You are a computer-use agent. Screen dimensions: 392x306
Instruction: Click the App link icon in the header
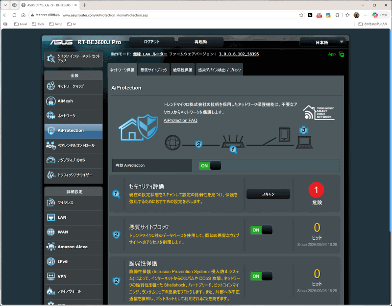(x=341, y=54)
